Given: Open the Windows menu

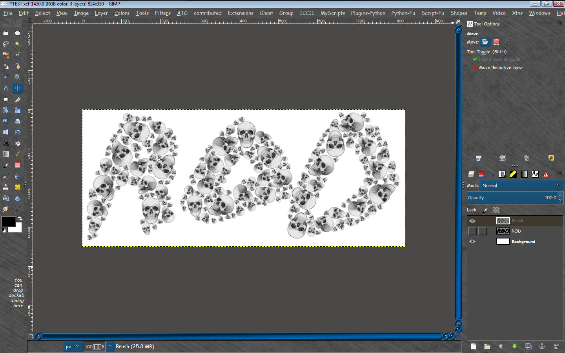Looking at the screenshot, I should coord(539,13).
